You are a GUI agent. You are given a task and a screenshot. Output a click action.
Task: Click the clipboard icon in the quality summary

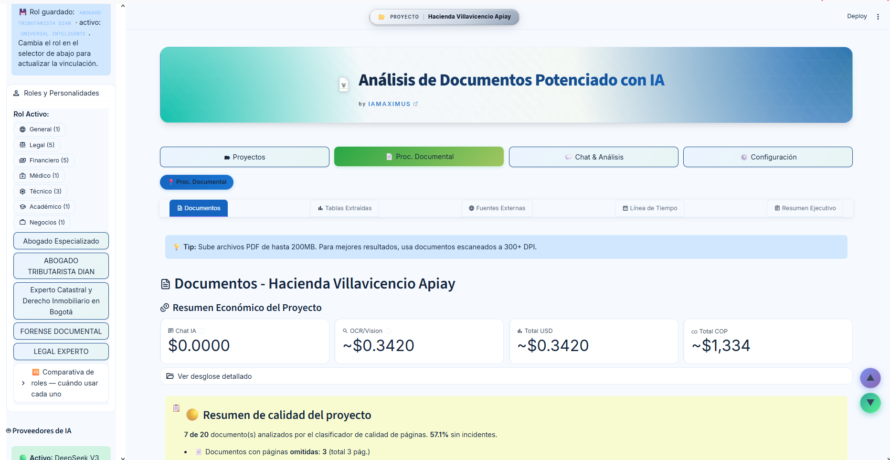pos(176,408)
